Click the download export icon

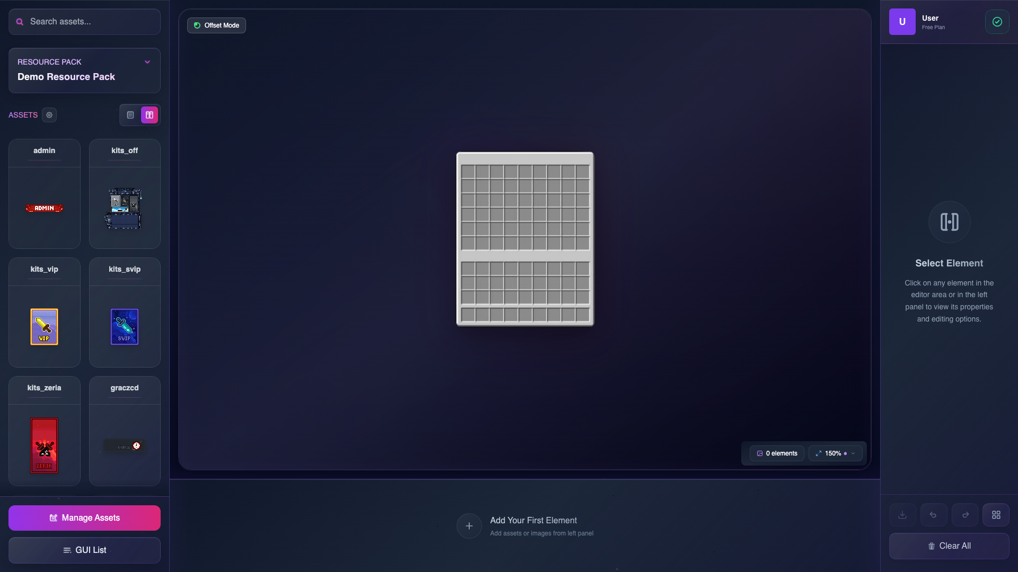[x=902, y=515]
